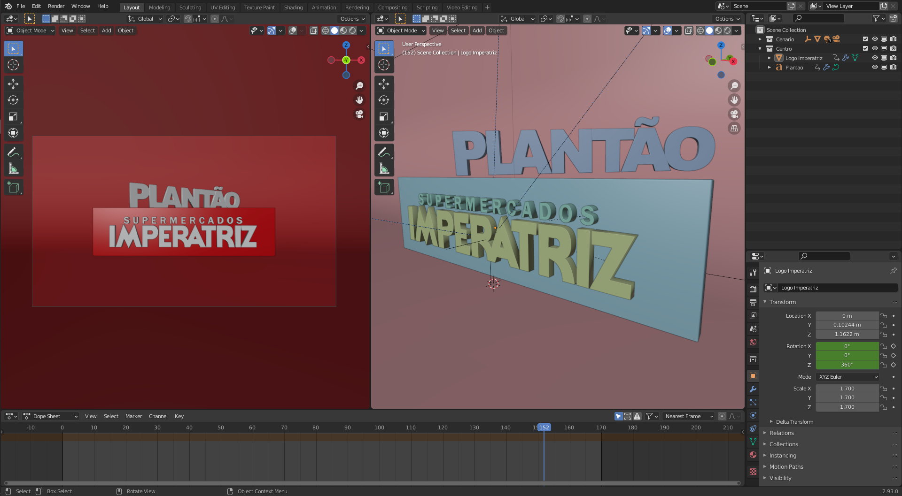Select Add Cube tool in left viewport
Screen dimensions: 902x496
13,187
